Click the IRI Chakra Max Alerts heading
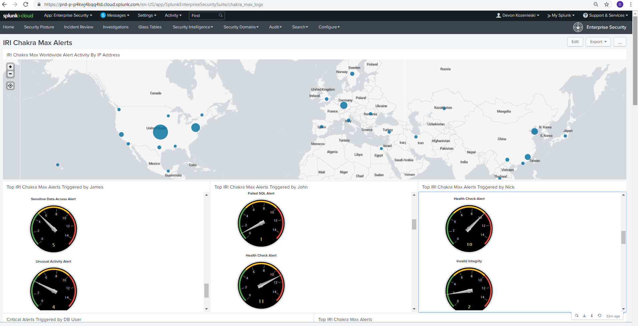 (37, 43)
